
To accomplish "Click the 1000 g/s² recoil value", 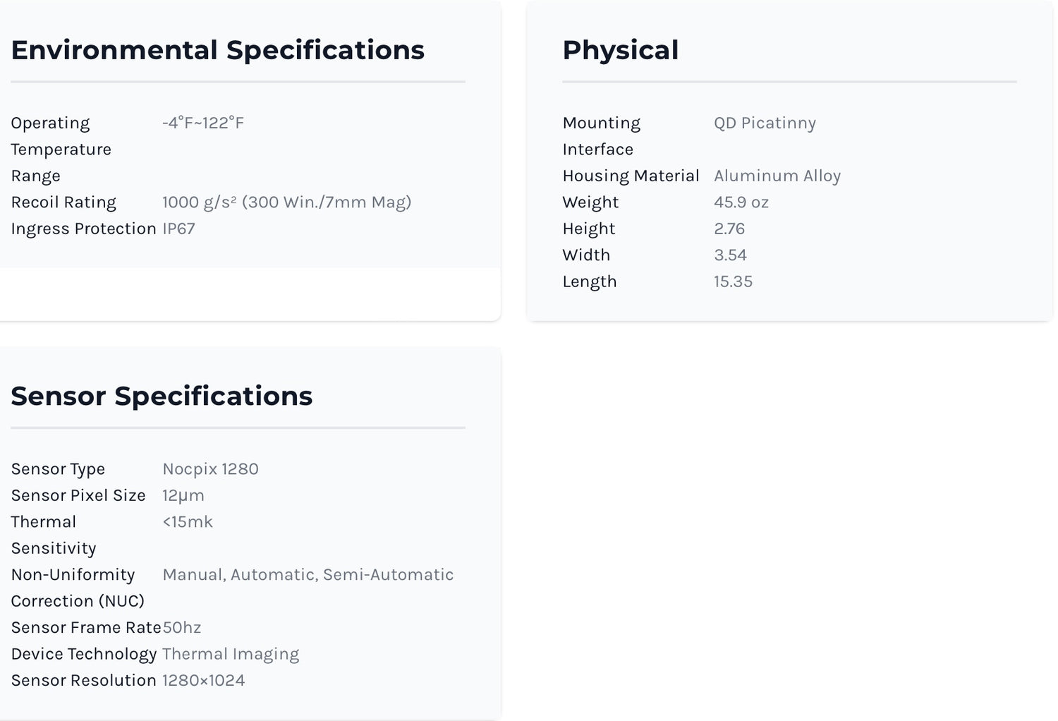I will click(286, 202).
